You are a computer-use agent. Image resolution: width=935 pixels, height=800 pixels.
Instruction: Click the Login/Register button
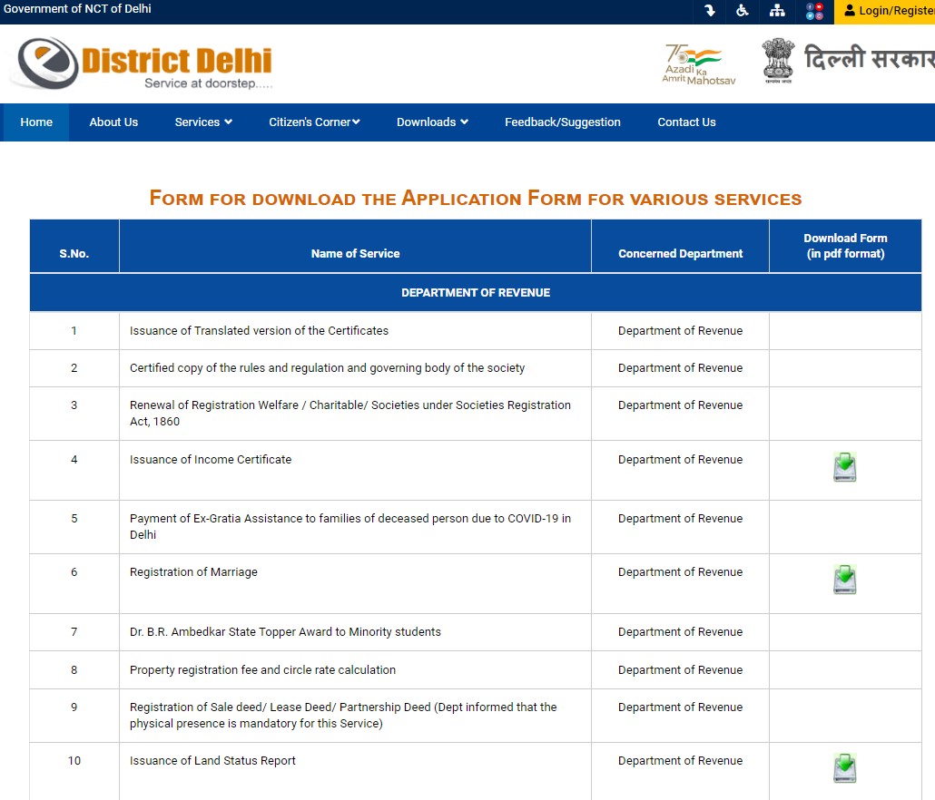coord(894,12)
